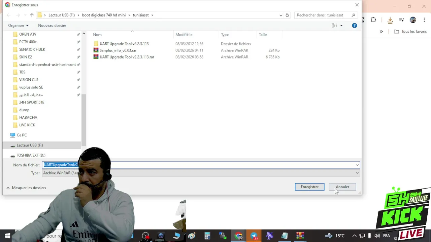This screenshot has width=431, height=242.
Task: Click scroll-up arrow of navigation pane
Action: (x=84, y=34)
